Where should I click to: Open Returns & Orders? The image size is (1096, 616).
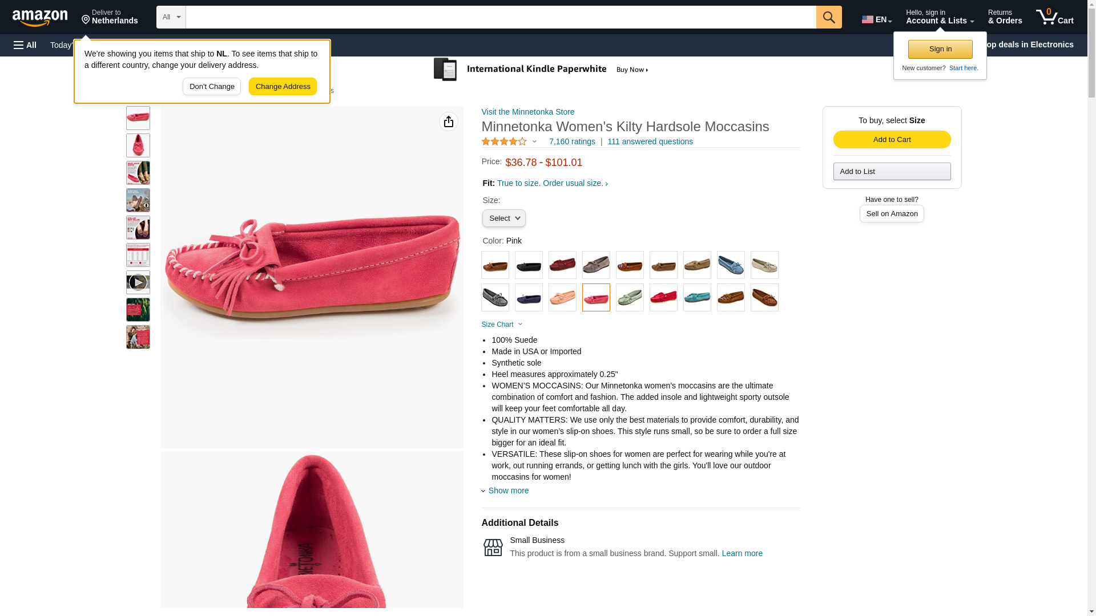point(1005,17)
